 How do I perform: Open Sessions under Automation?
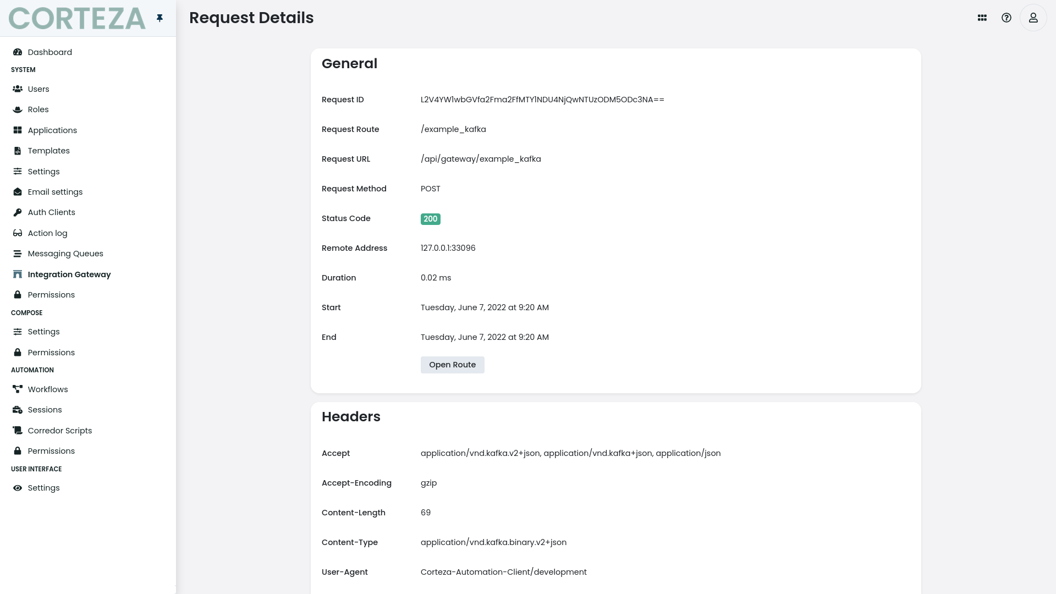(x=45, y=410)
